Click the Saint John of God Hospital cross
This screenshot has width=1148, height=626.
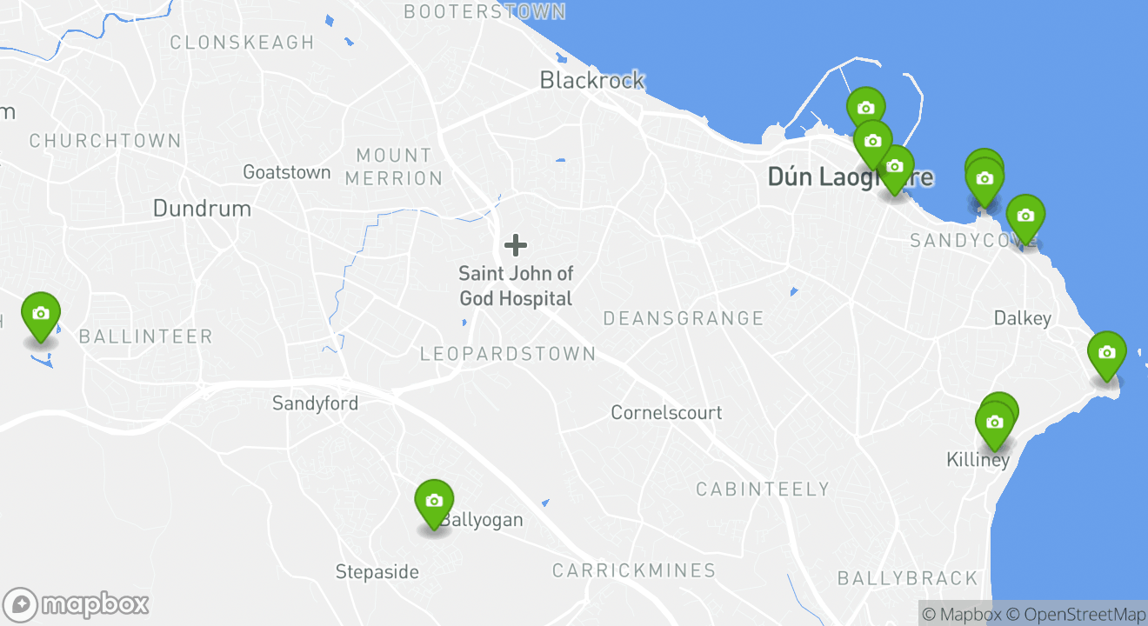(x=516, y=245)
